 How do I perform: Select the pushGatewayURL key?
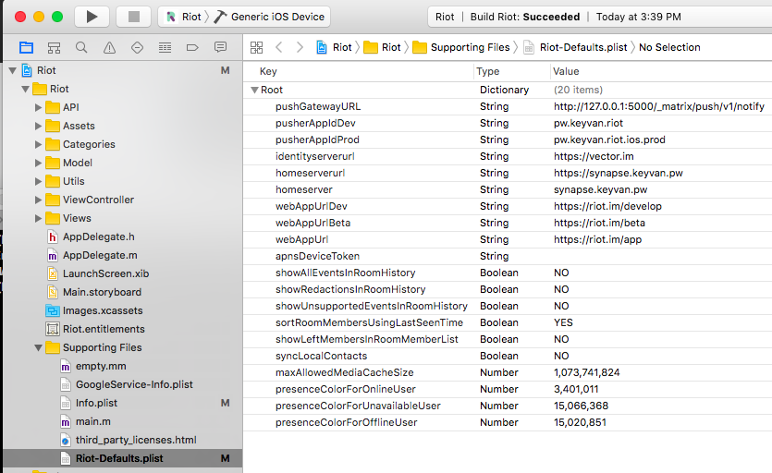318,106
